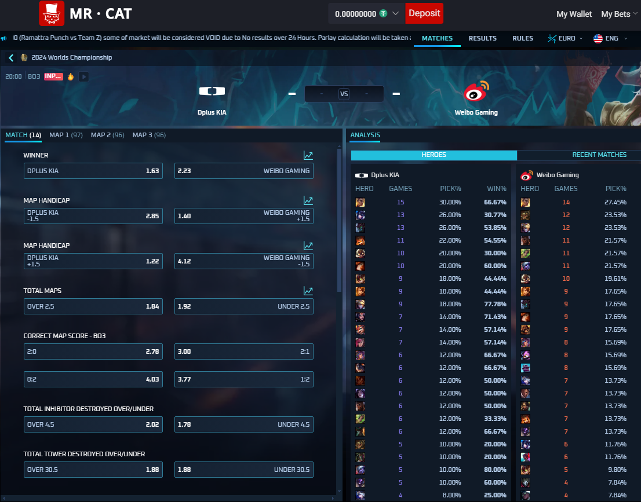Play the match live stream video icon
This screenshot has height=502, width=641.
point(84,76)
